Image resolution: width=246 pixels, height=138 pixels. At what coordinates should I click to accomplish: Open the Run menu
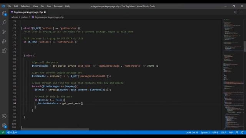tap(49, 6)
